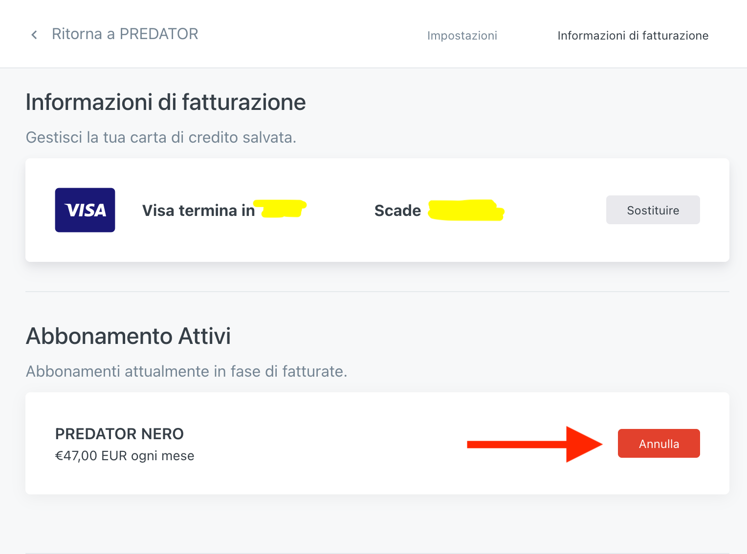Click the 'Visa termina in' label

pyautogui.click(x=198, y=211)
